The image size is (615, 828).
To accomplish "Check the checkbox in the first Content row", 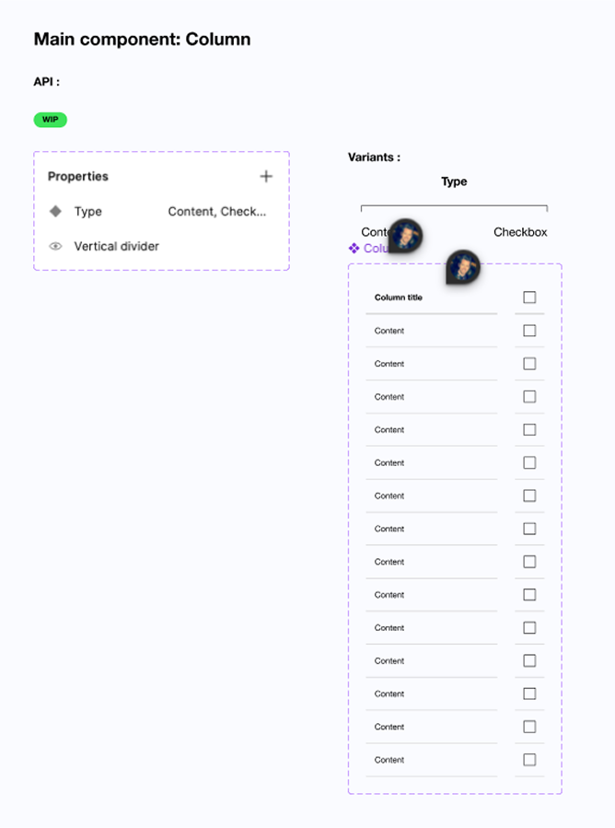I will tap(529, 331).
